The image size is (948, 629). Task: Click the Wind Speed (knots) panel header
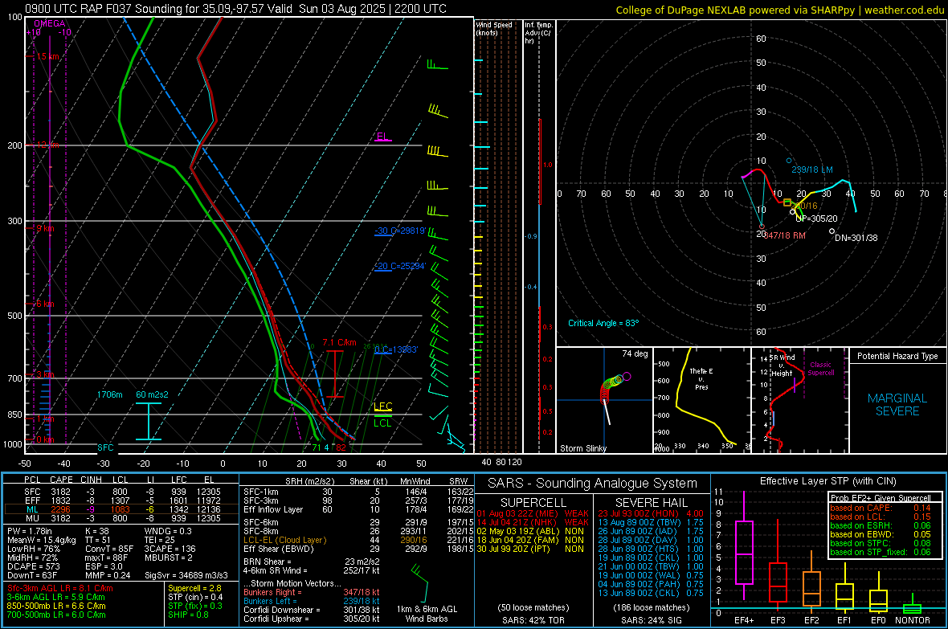coord(493,28)
